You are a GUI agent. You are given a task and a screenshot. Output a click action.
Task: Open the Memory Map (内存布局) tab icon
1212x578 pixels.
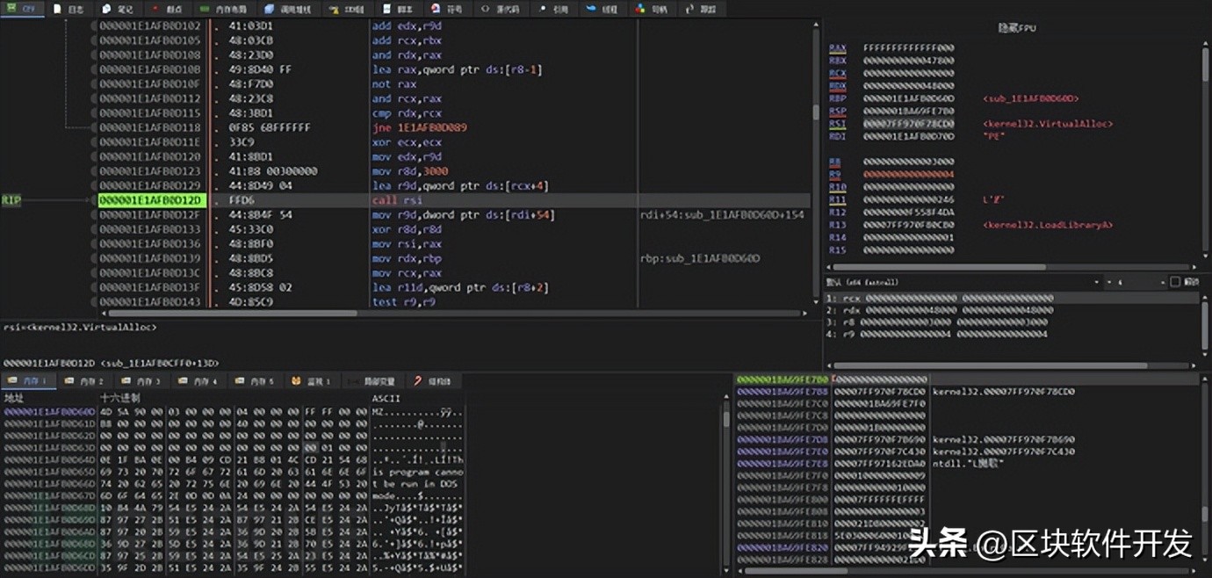[205, 9]
